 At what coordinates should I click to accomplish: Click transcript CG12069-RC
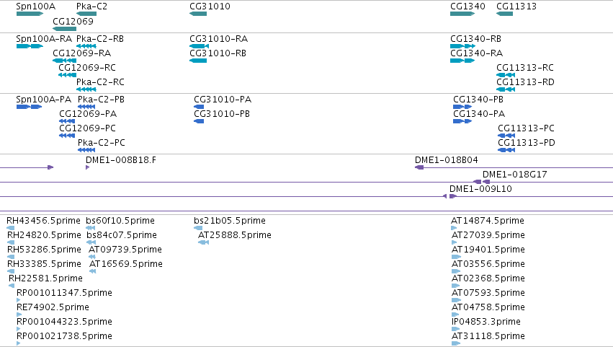pos(87,68)
